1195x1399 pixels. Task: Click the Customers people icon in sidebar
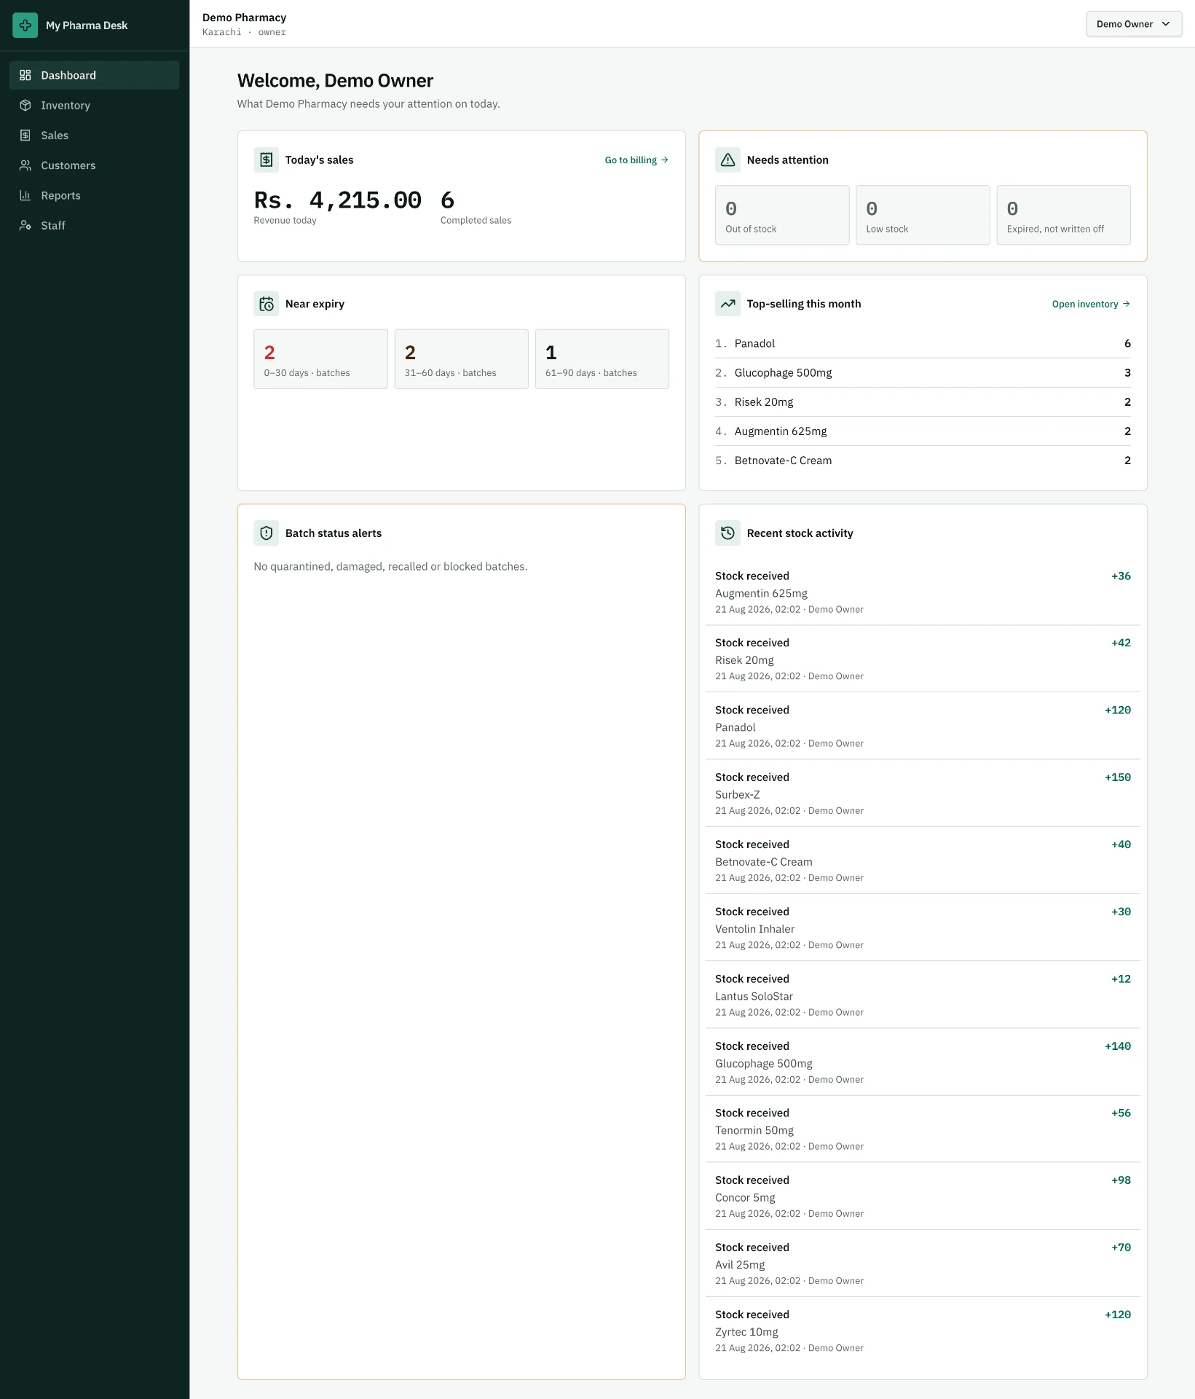click(25, 165)
